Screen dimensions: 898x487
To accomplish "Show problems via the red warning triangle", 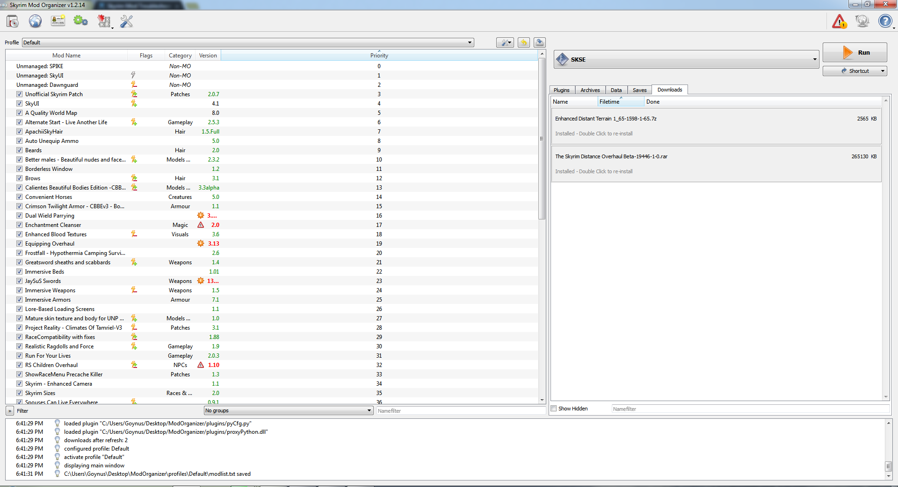I will 840,21.
